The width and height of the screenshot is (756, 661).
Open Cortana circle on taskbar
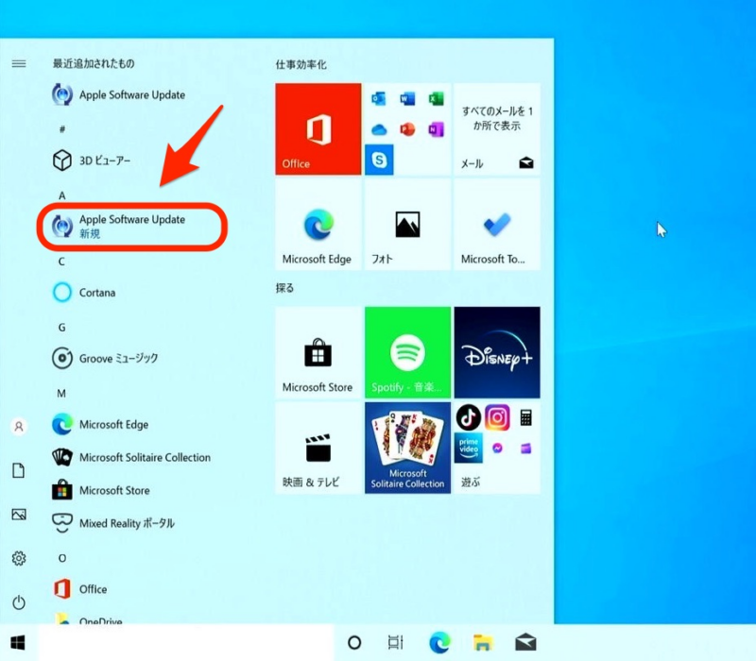click(x=354, y=643)
